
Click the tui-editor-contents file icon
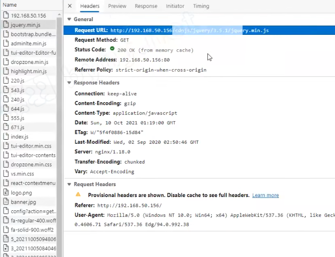[6, 155]
